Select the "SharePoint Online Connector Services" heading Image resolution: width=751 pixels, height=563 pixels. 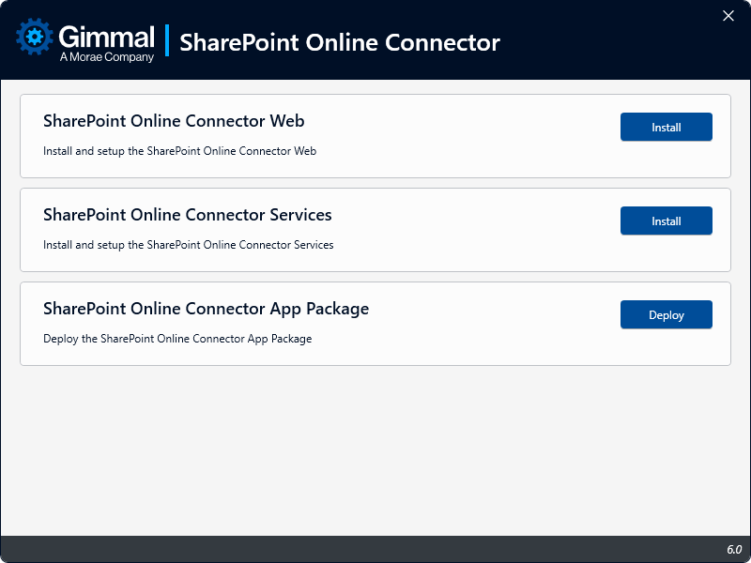point(188,215)
